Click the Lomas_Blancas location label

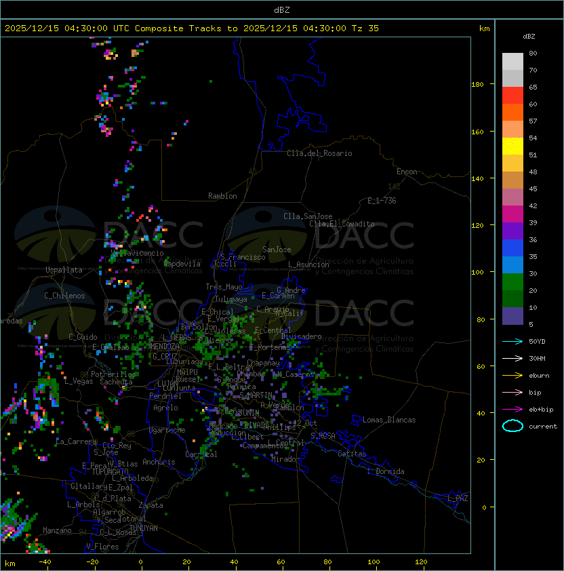pos(389,420)
